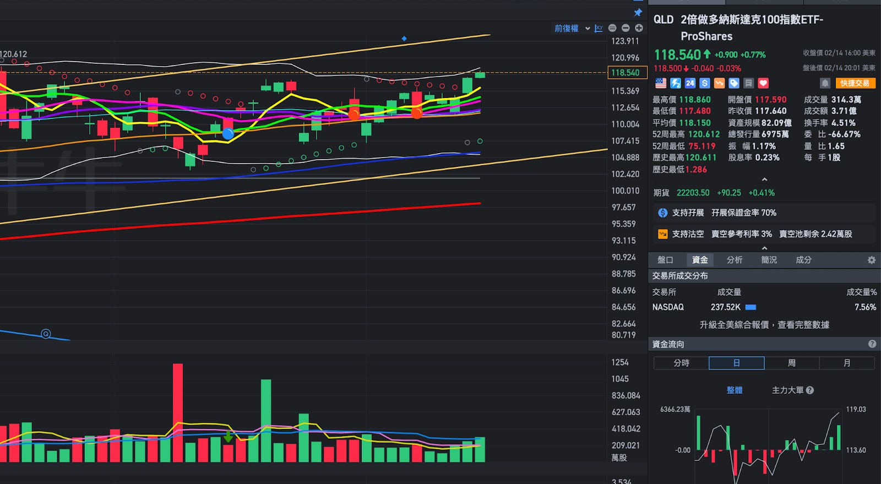Image resolution: width=881 pixels, height=484 pixels.
Task: Click the last price 118.540 in quote header
Action: [677, 55]
